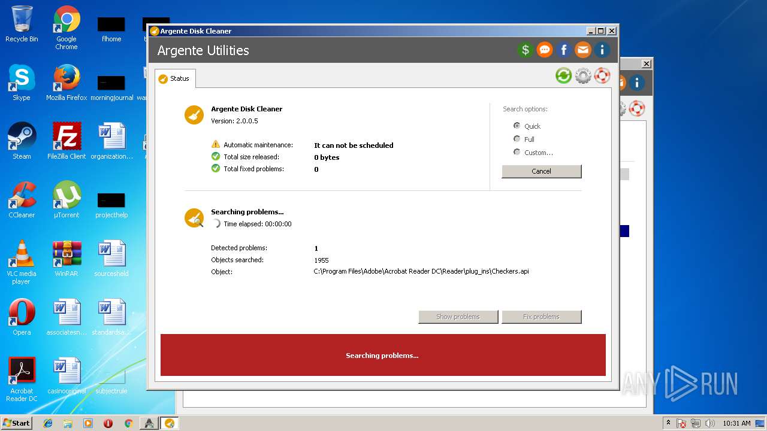
Task: Open the blue info icon in Argente Disk Cleaner
Action: coord(602,50)
